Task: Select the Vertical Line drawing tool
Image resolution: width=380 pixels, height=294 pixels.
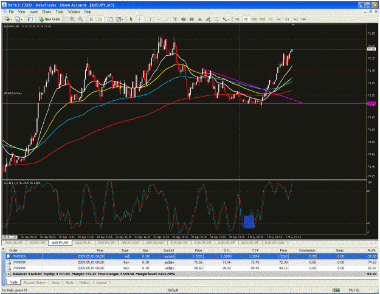Action: [150, 19]
